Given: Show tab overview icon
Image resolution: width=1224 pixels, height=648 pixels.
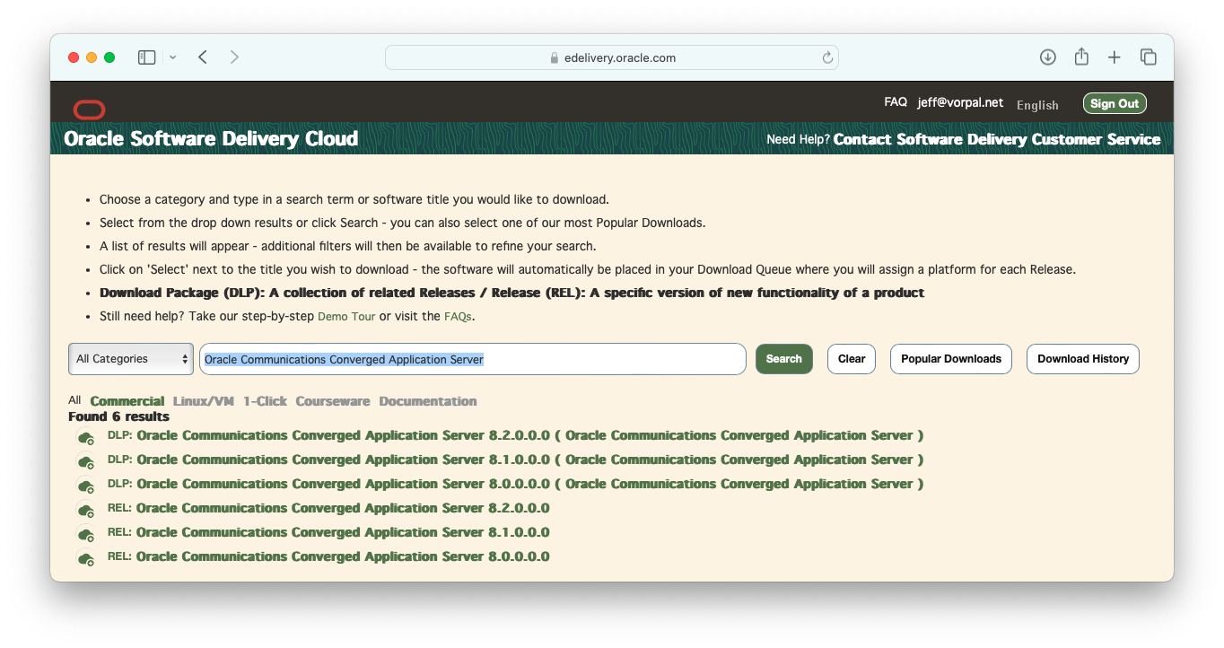Looking at the screenshot, I should tap(1148, 57).
